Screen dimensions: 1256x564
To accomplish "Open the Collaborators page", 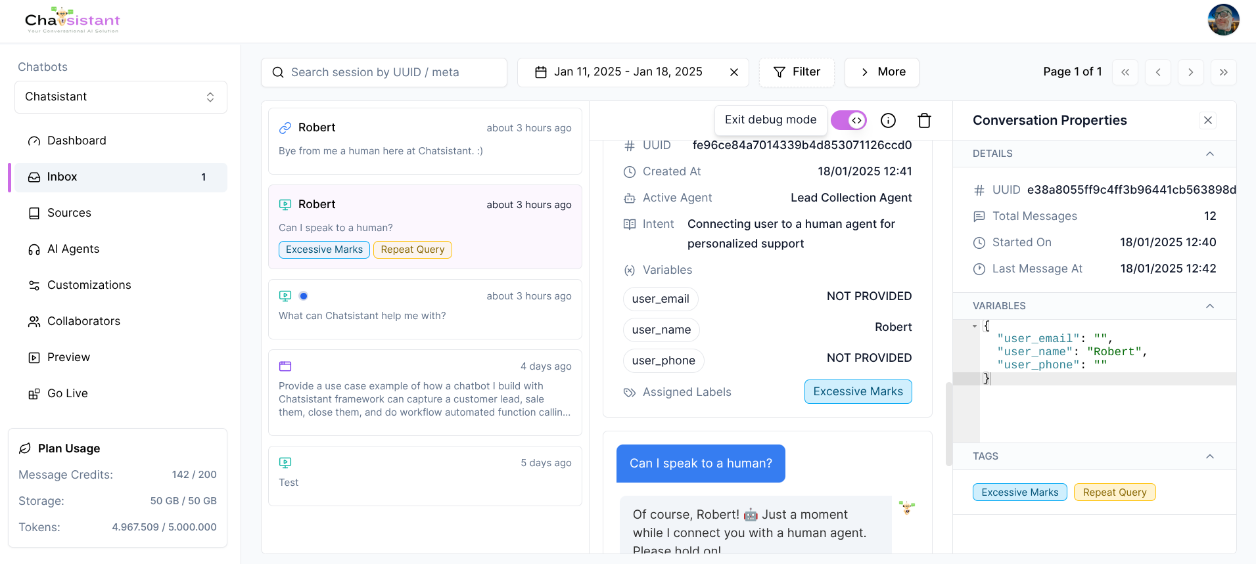I will pos(121,321).
